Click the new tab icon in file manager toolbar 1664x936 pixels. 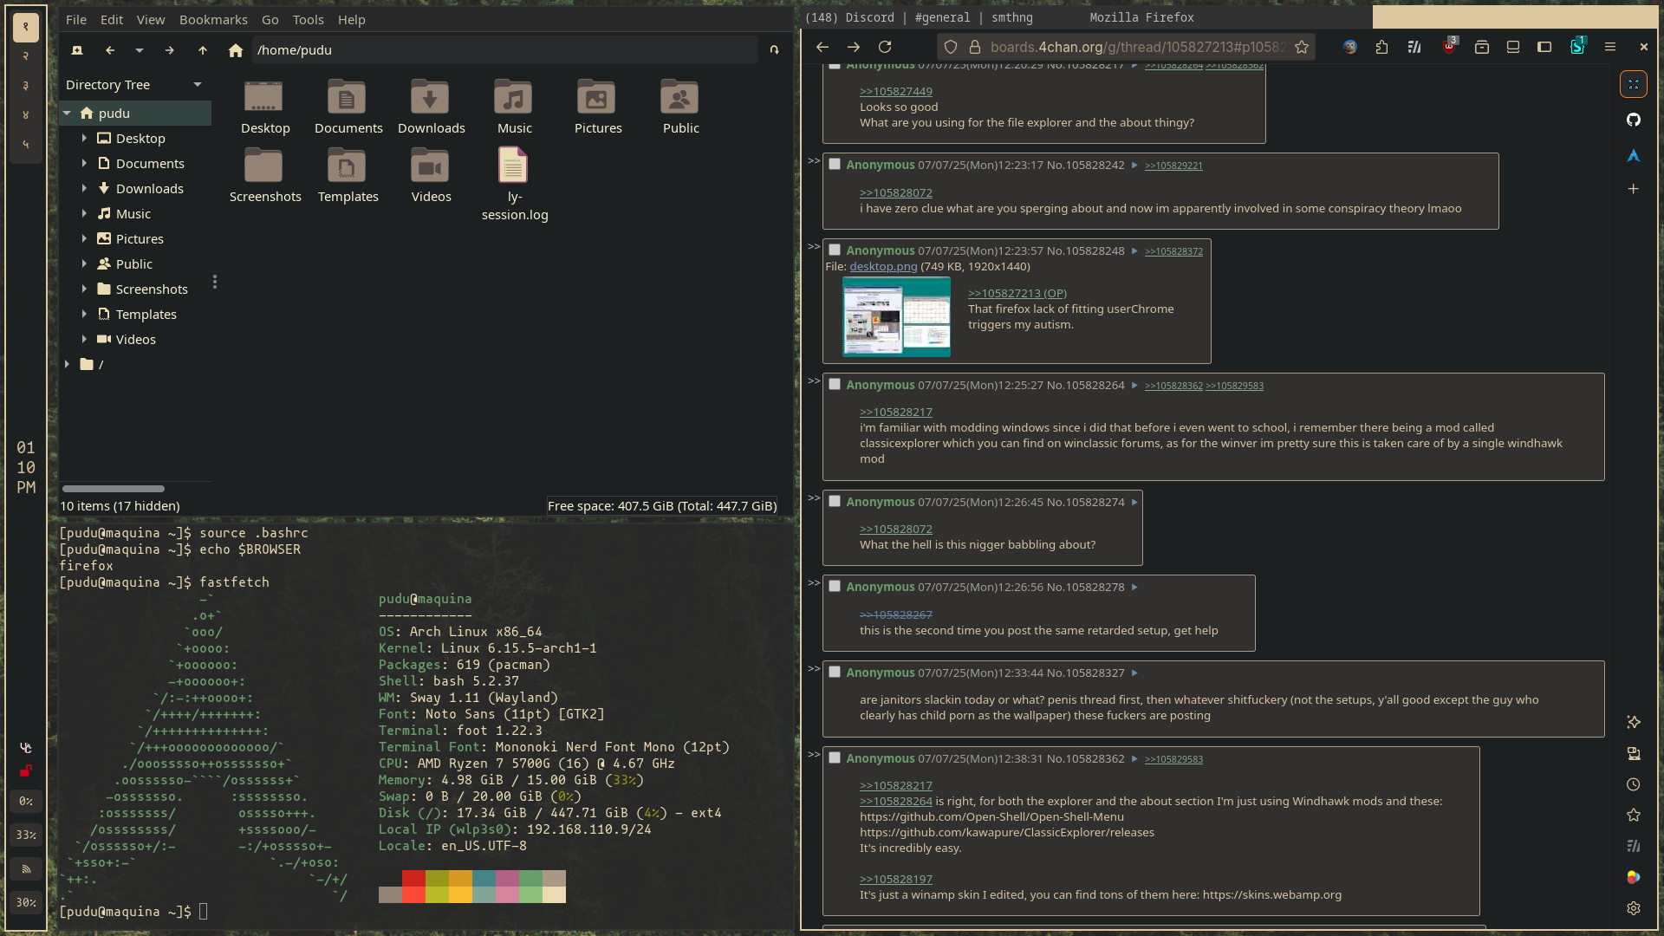(77, 50)
